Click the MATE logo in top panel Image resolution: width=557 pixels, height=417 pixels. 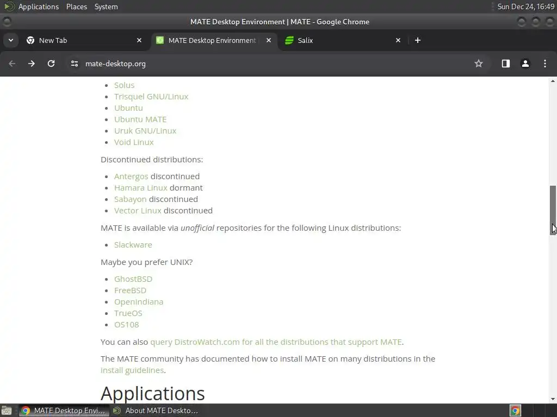pyautogui.click(x=9, y=7)
